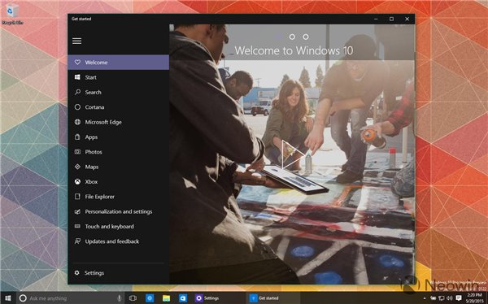The image size is (488, 304).
Task: Select the Photos icon in sidebar
Action: 77,152
